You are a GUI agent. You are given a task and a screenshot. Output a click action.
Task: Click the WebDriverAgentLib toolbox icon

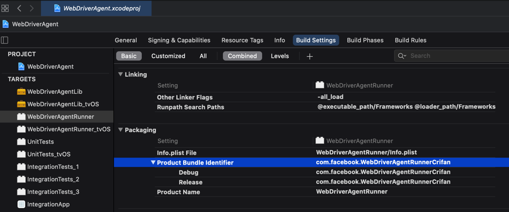coord(21,92)
